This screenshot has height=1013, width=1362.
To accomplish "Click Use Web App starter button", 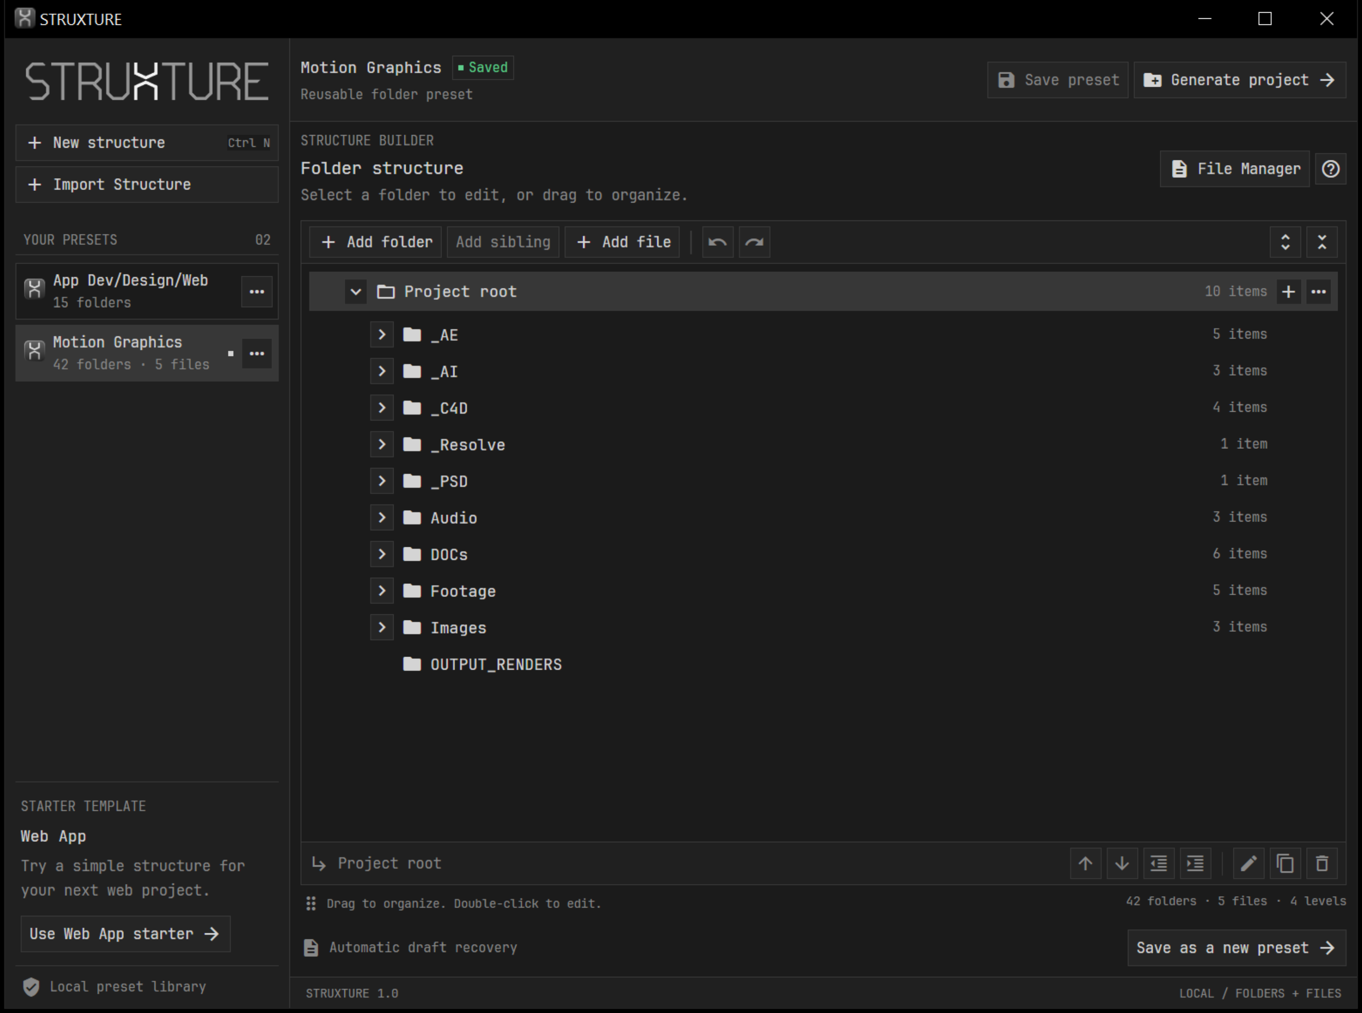I will click(x=125, y=934).
